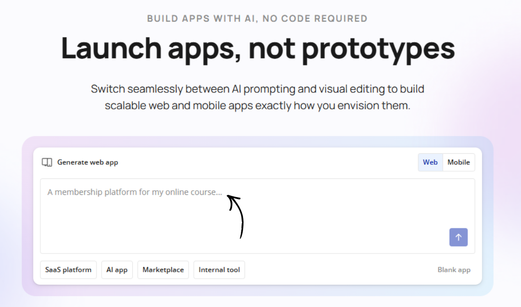Select the Web platform option
Screen dimensions: 521x307
(x=430, y=162)
